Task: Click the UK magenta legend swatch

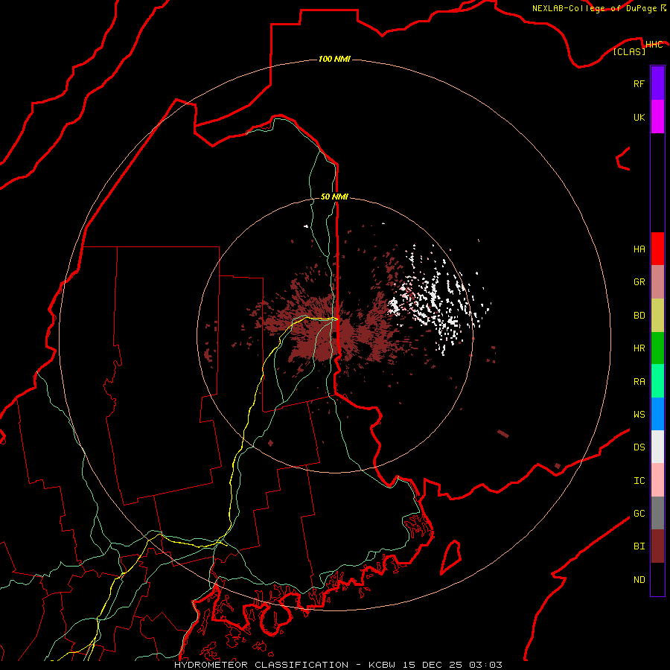Action: point(657,117)
